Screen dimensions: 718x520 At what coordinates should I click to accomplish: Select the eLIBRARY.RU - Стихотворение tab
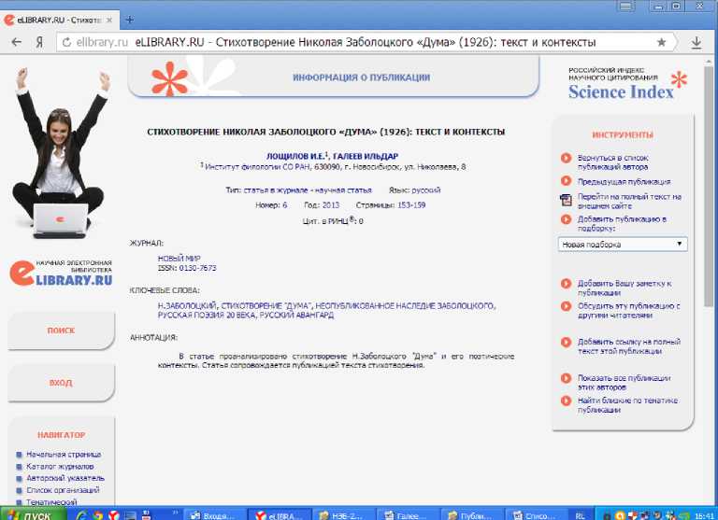click(60, 21)
